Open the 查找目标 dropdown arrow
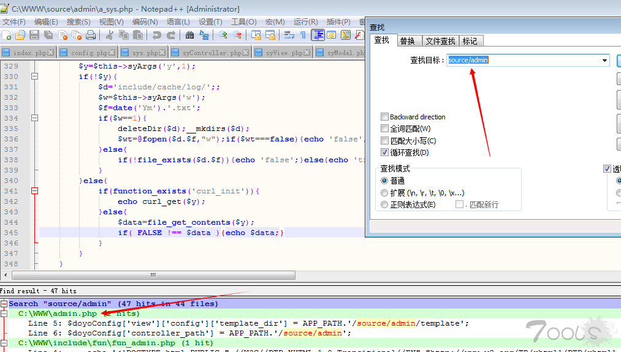 pyautogui.click(x=604, y=61)
